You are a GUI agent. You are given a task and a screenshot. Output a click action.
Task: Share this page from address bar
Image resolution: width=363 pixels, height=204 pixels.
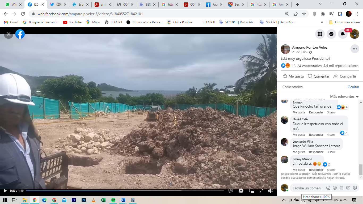296,14
